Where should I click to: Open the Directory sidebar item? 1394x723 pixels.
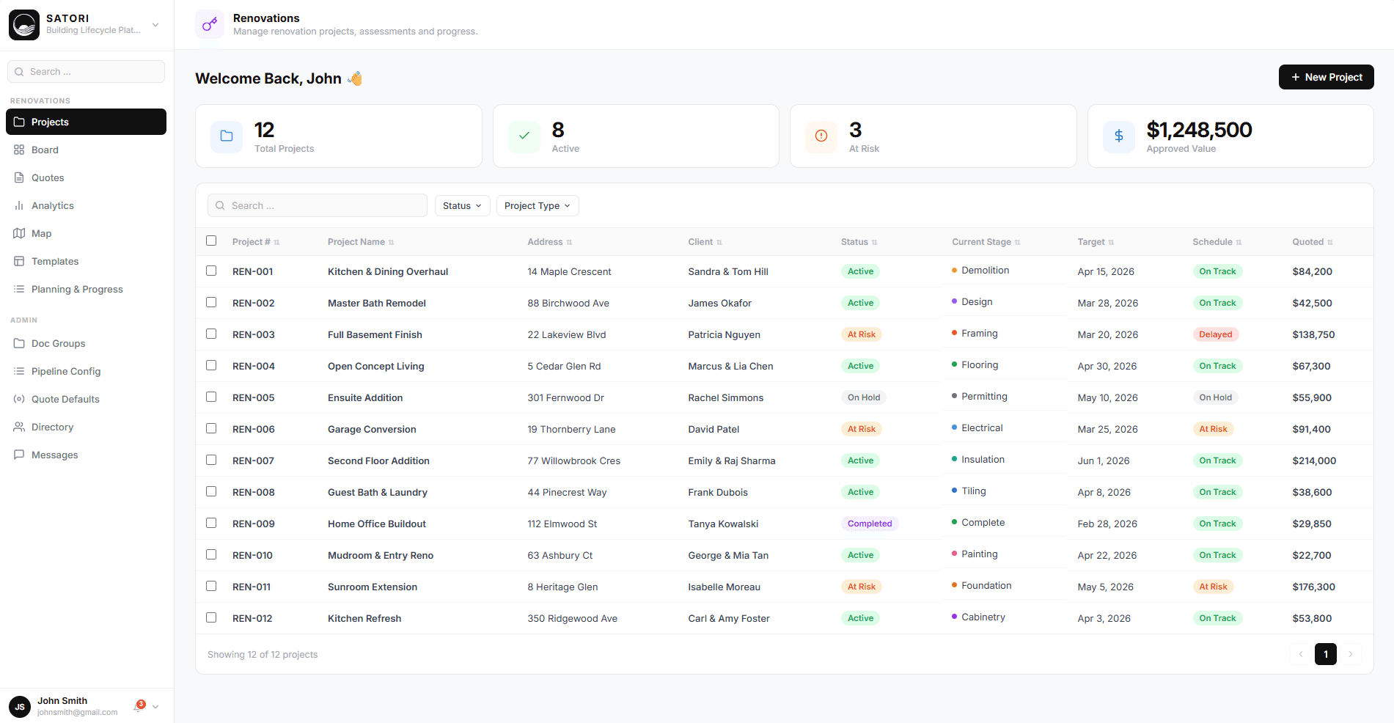tap(86, 427)
